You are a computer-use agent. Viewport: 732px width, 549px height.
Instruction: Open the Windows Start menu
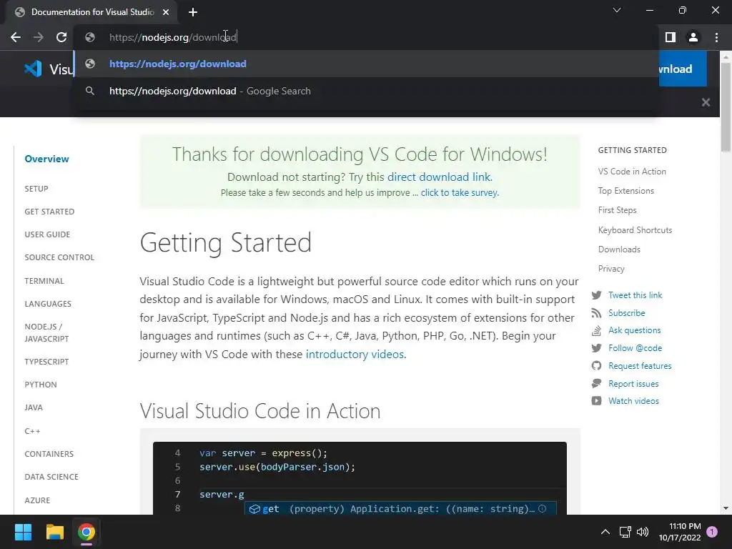(x=23, y=532)
